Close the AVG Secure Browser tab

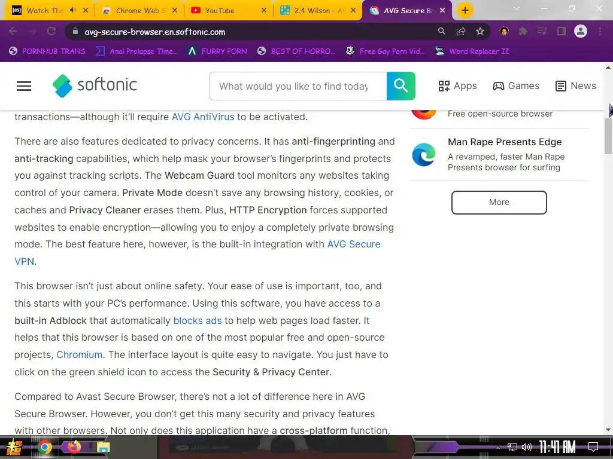(x=442, y=11)
